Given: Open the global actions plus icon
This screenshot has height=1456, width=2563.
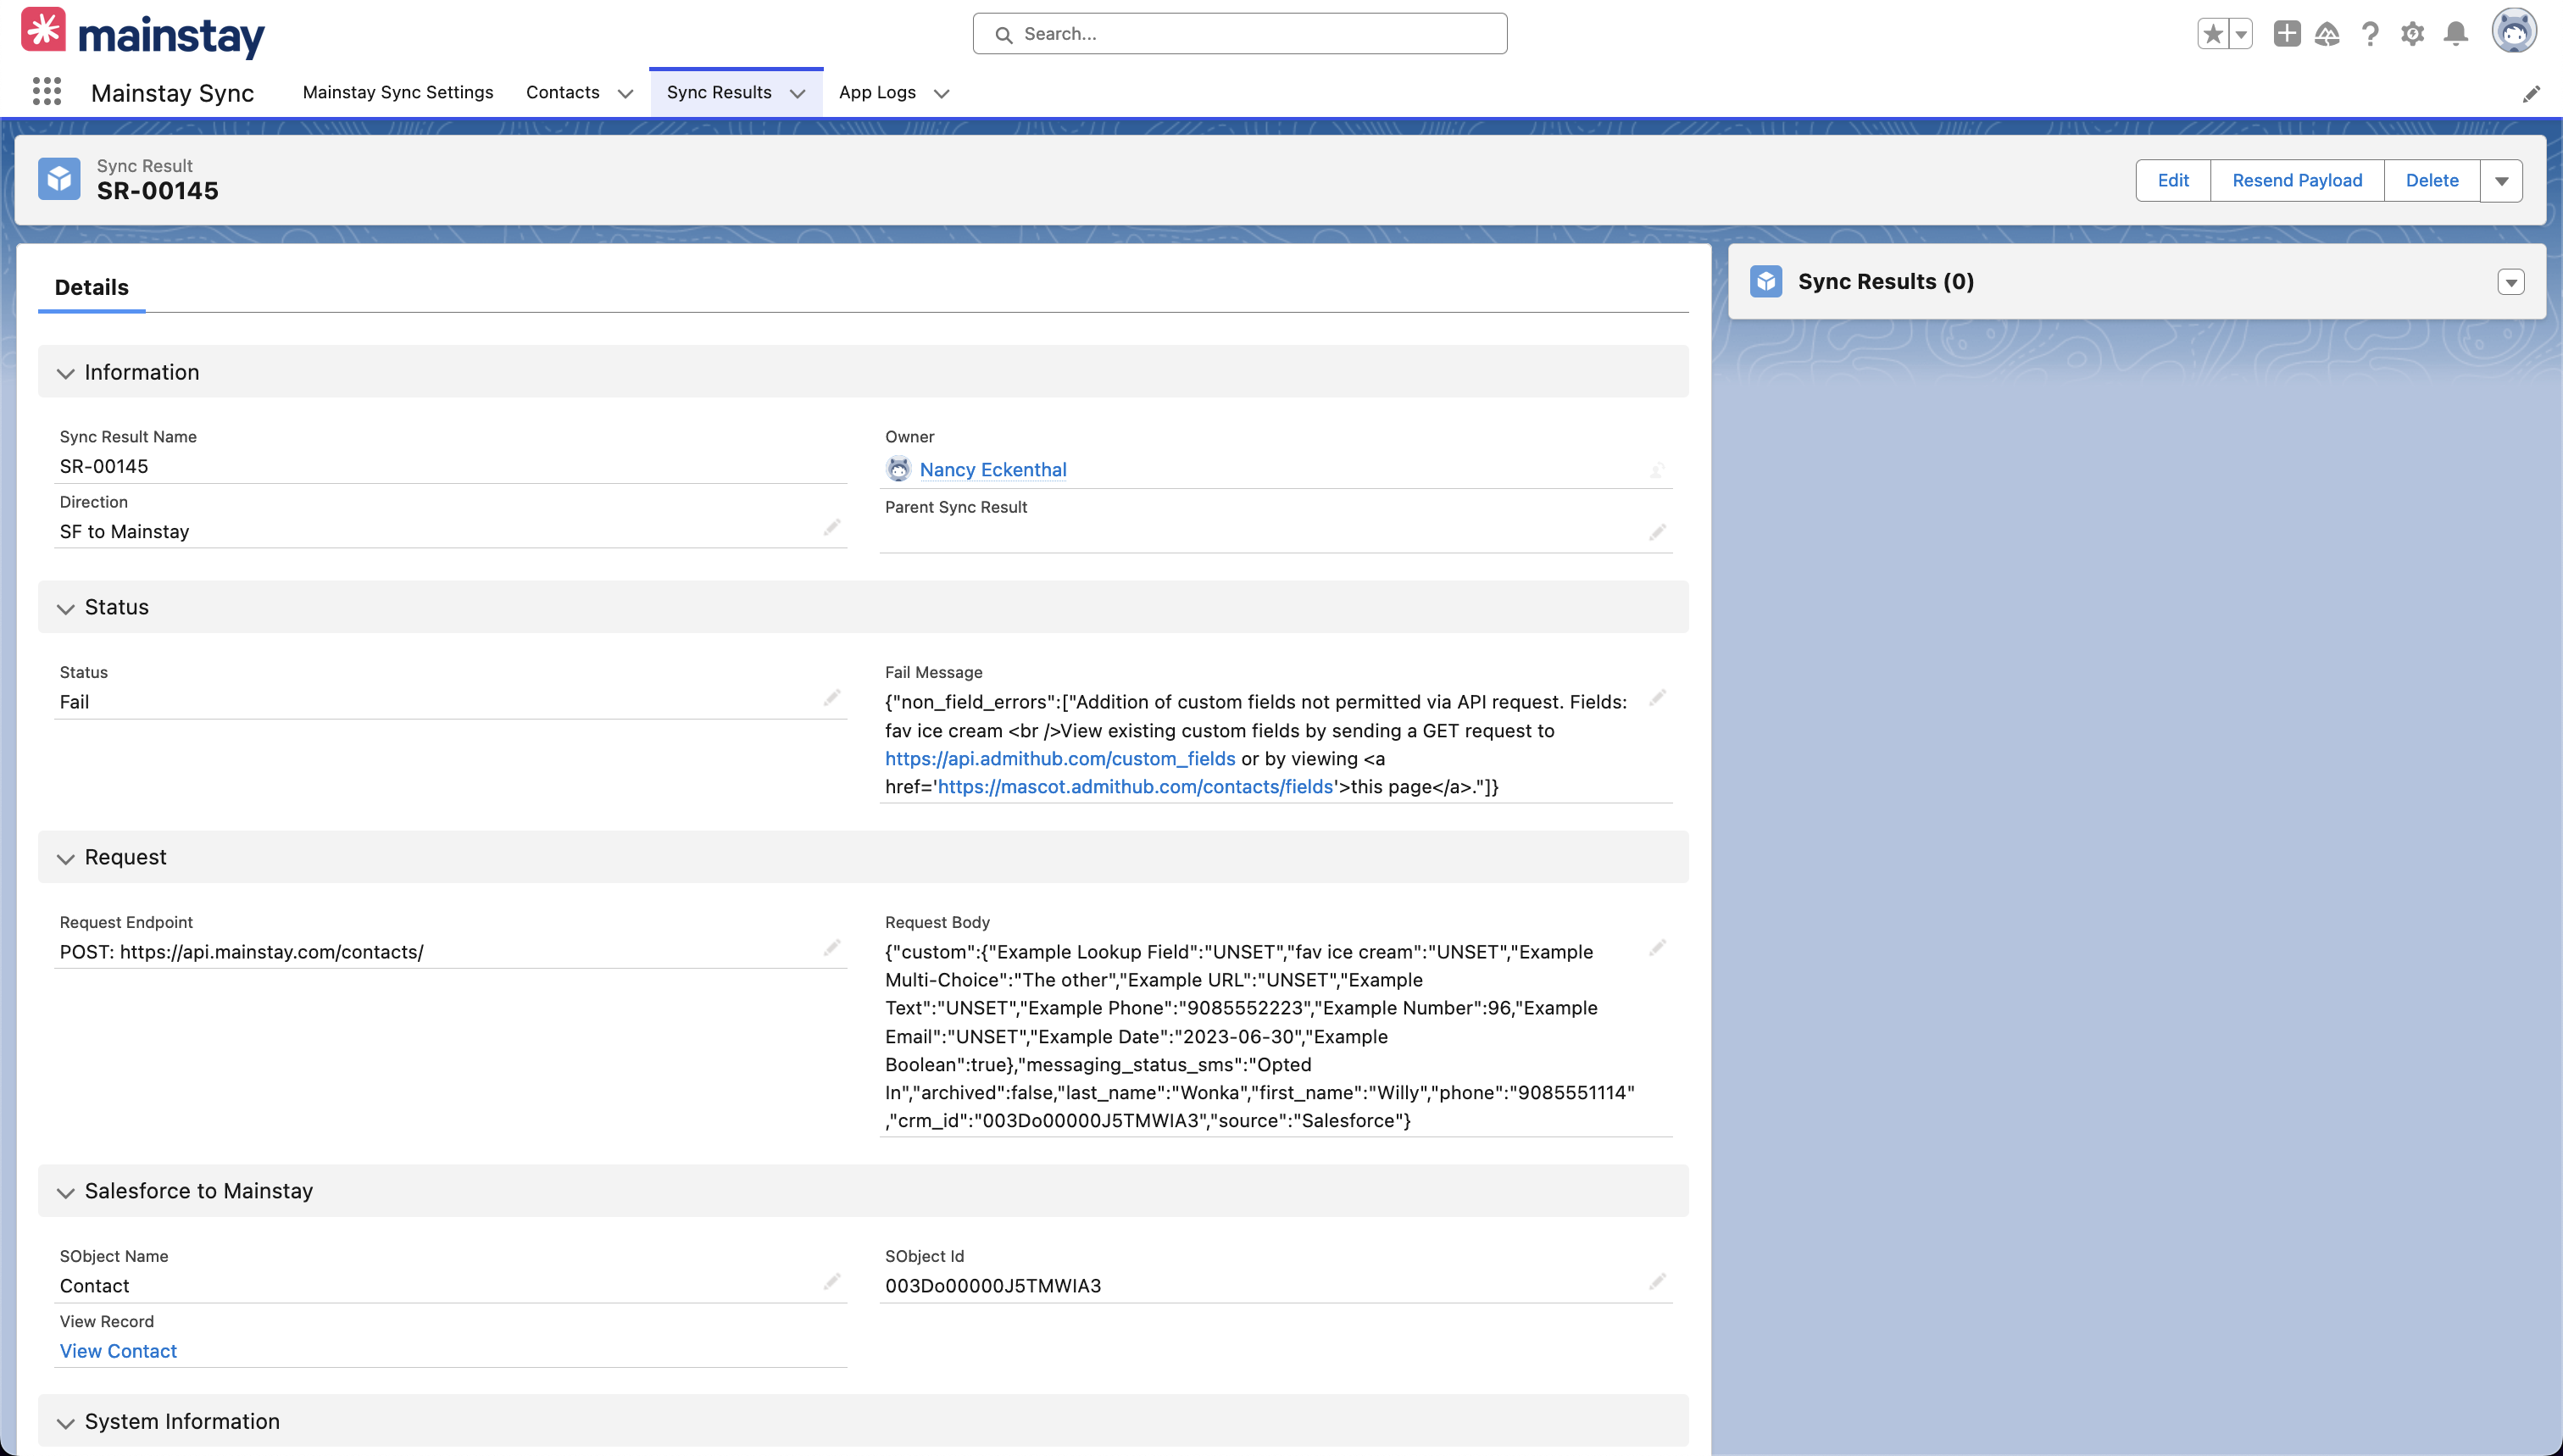Looking at the screenshot, I should click(2286, 33).
